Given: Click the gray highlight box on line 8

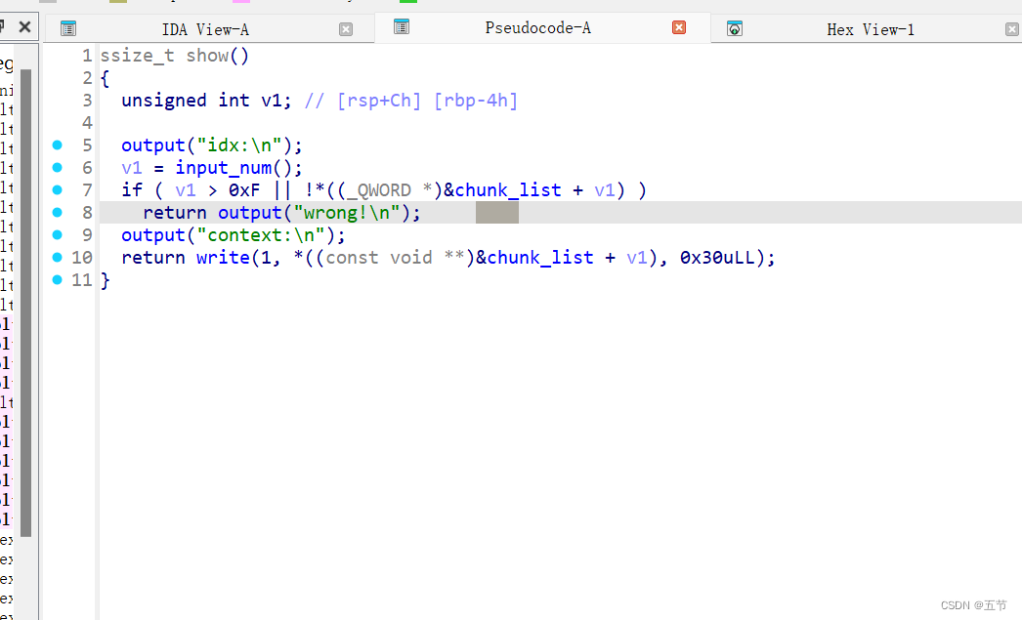Looking at the screenshot, I should coord(497,212).
